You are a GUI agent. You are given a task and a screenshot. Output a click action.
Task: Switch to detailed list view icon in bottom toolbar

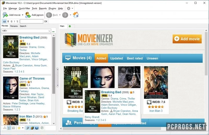9,128
